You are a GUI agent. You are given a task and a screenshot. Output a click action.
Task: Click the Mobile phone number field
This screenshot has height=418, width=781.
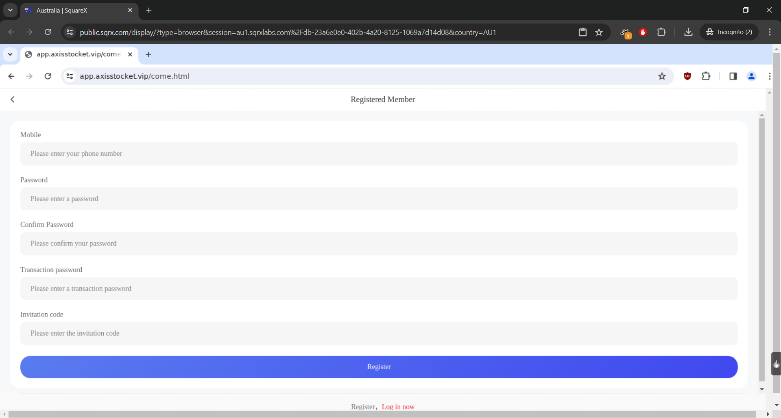379,154
